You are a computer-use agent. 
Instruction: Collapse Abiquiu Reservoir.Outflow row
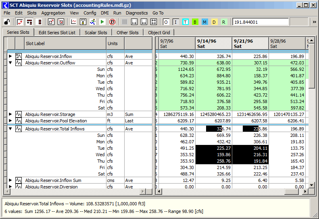(x=10, y=62)
